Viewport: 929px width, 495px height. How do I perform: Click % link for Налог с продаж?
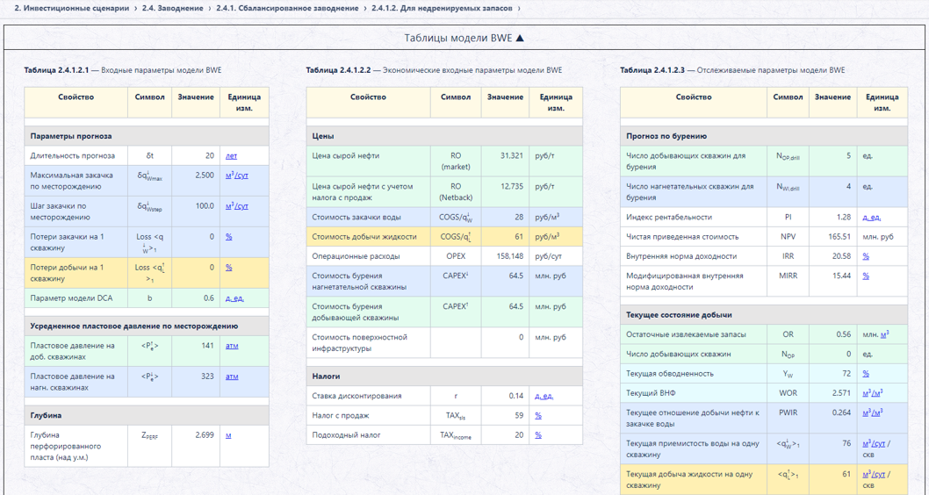pos(538,416)
